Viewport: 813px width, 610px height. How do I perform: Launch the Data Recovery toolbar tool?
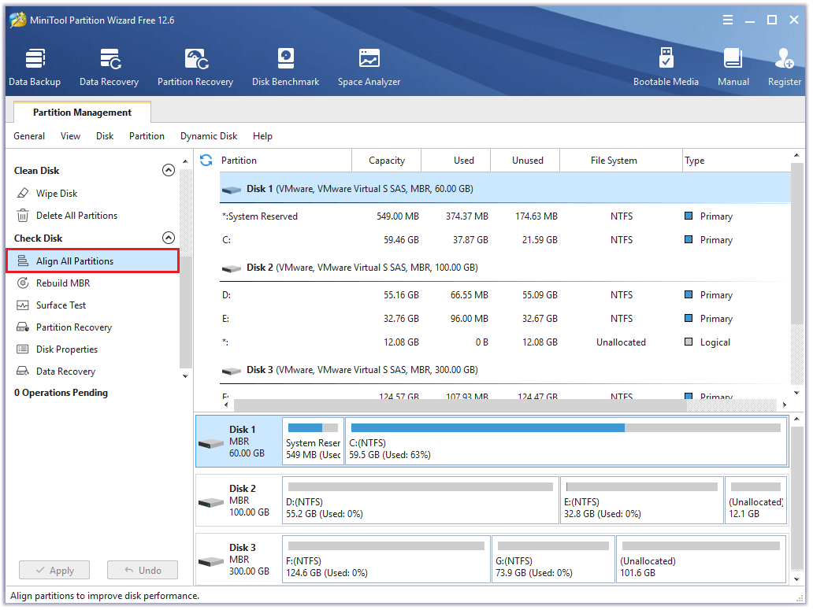pos(110,68)
